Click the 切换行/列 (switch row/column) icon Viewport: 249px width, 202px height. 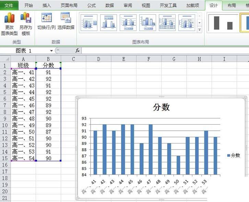click(47, 21)
